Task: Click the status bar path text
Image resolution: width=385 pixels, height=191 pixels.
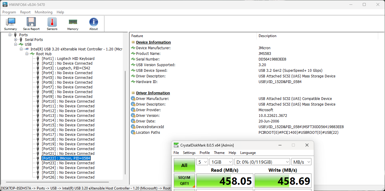Action: click(85, 188)
